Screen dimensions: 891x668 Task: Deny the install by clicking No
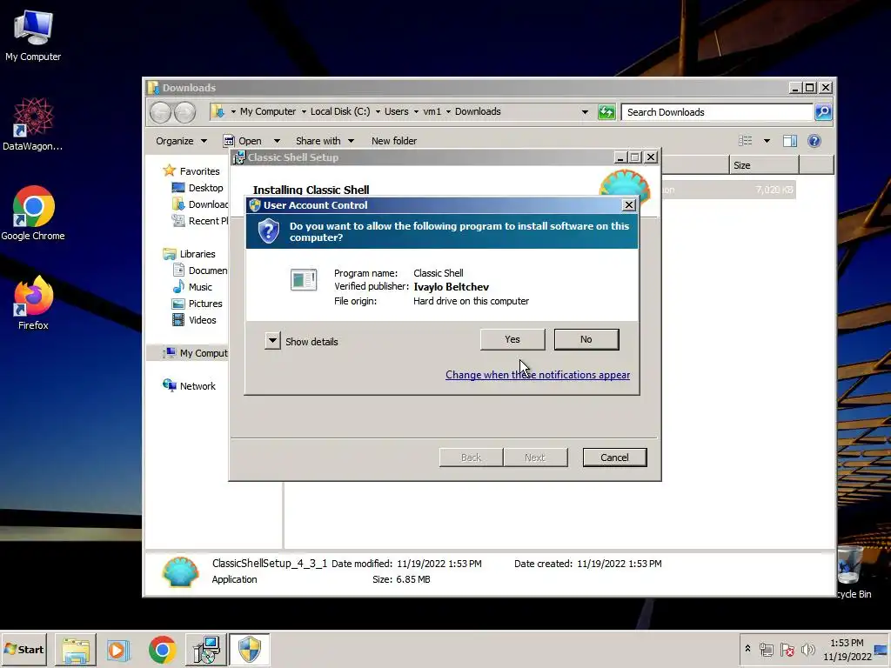[586, 339]
